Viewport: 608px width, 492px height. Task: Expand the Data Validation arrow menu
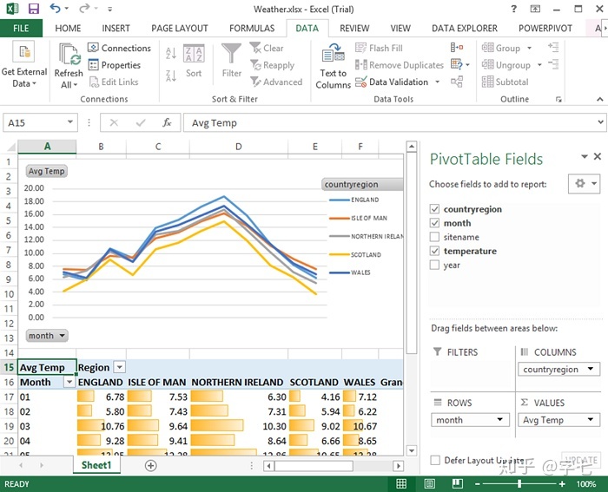coord(438,82)
